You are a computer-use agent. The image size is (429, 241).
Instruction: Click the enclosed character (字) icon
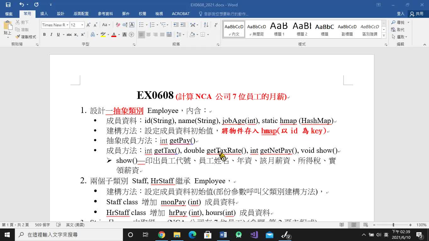[x=131, y=35]
